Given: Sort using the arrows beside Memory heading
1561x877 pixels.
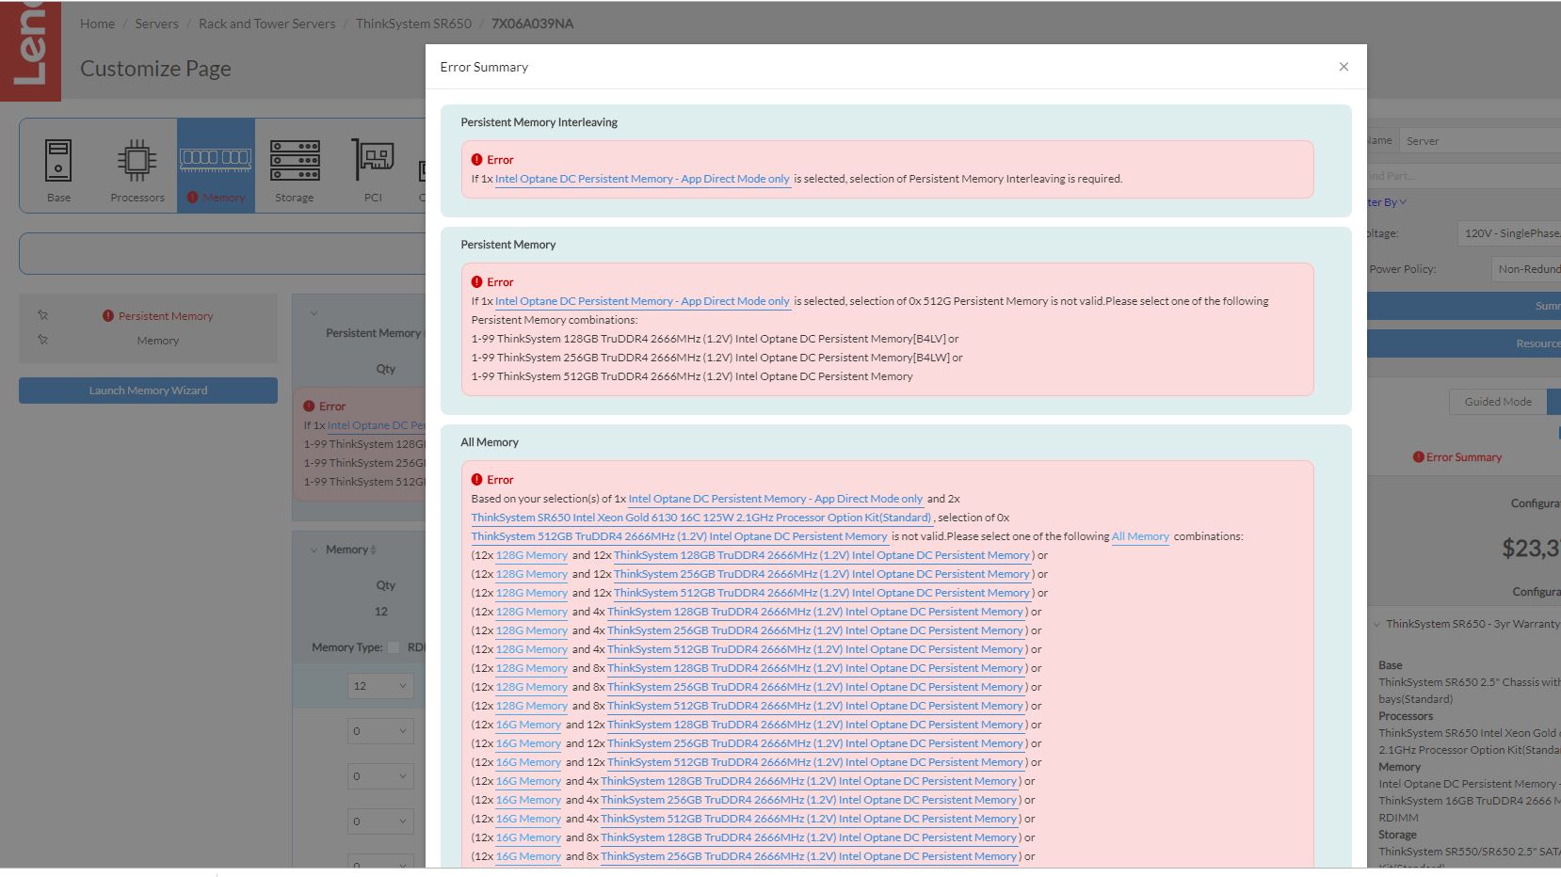Looking at the screenshot, I should [374, 550].
